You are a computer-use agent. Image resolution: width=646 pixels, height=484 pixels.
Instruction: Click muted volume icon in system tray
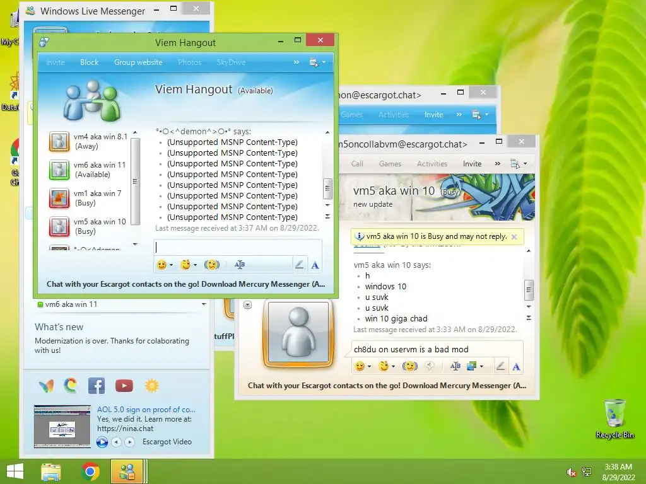click(571, 472)
